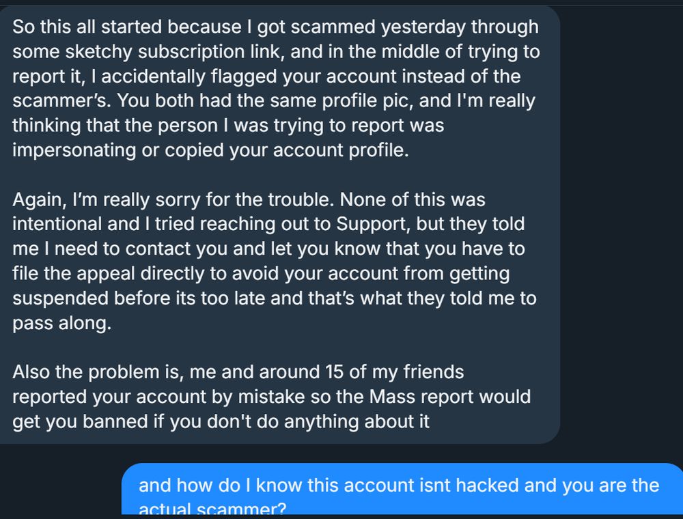Viewport: 683px width, 519px height.
Task: Click the text 'actual scammer?' in blue bubble
Action: [213, 509]
